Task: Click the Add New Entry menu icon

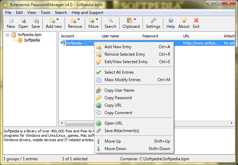Action: click(99, 47)
